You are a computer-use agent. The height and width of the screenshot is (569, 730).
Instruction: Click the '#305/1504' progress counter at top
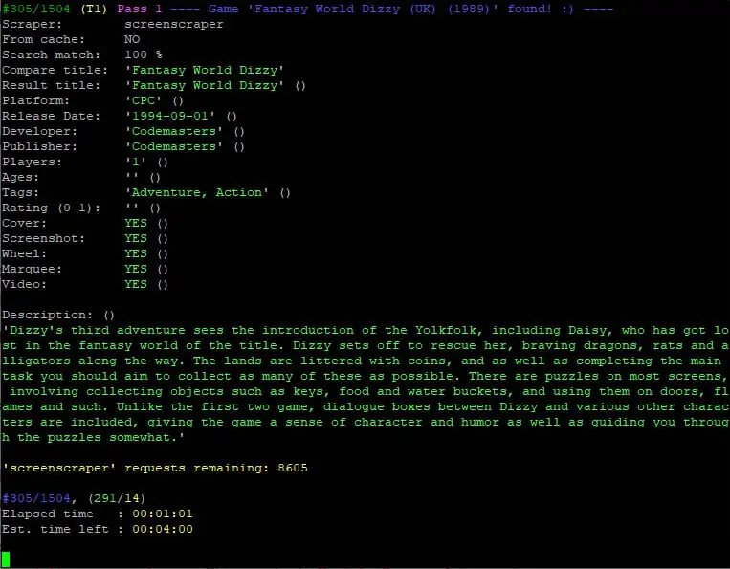click(35, 9)
